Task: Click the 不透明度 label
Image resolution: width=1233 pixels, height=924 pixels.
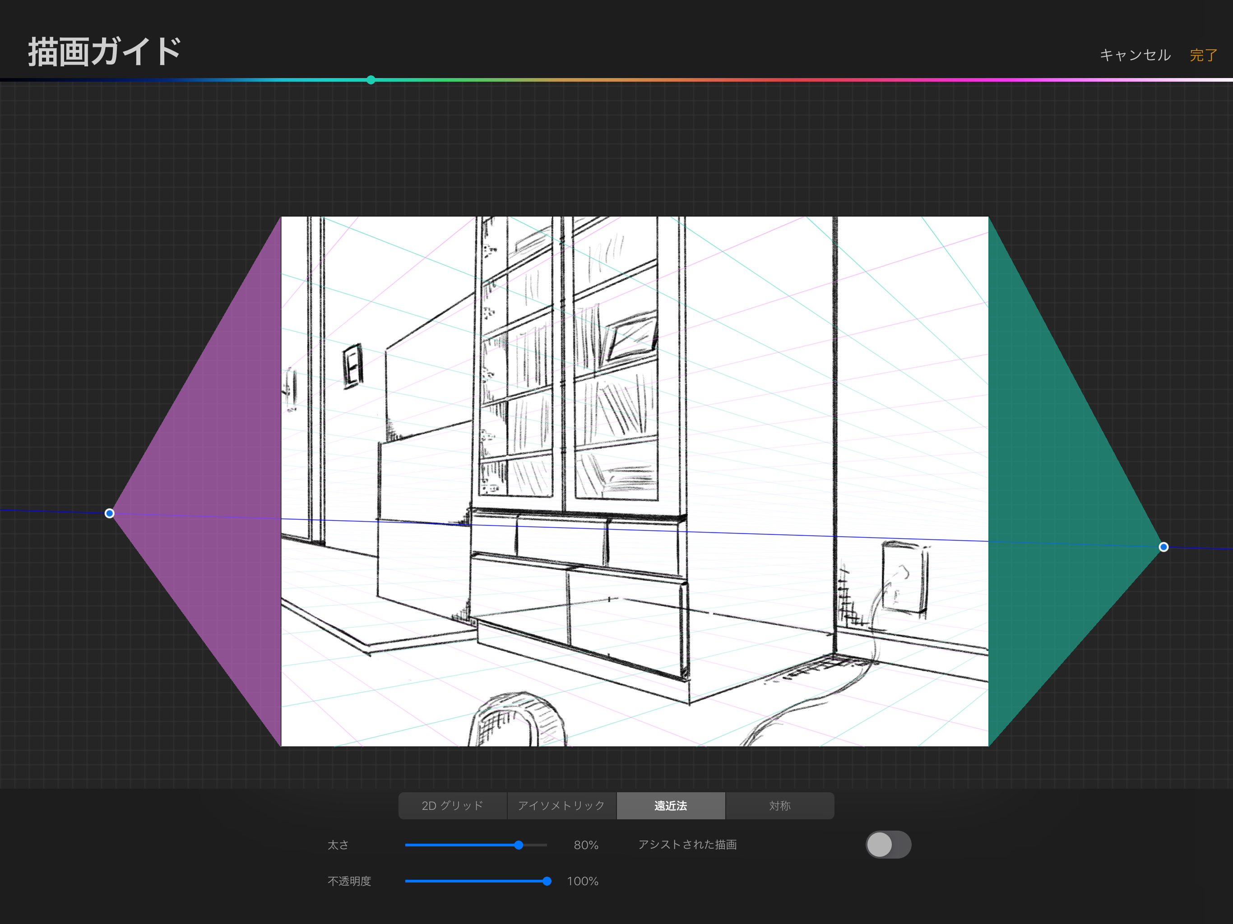Action: (349, 881)
